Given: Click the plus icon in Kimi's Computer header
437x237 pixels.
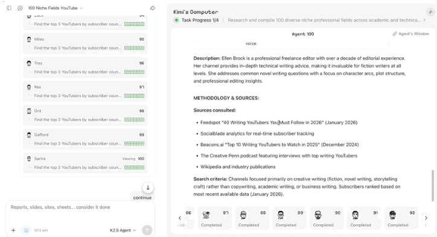Looking at the screenshot, I should (430, 12).
